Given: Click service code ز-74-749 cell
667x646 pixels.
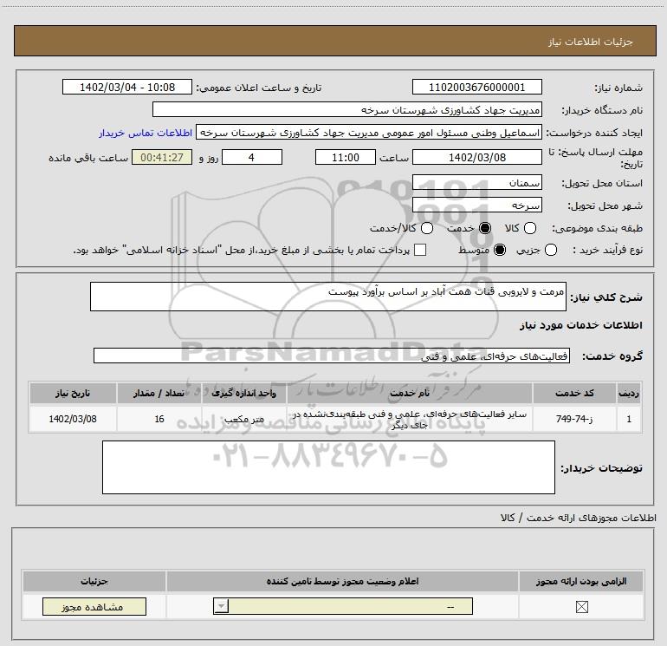Looking at the screenshot, I should tap(574, 419).
